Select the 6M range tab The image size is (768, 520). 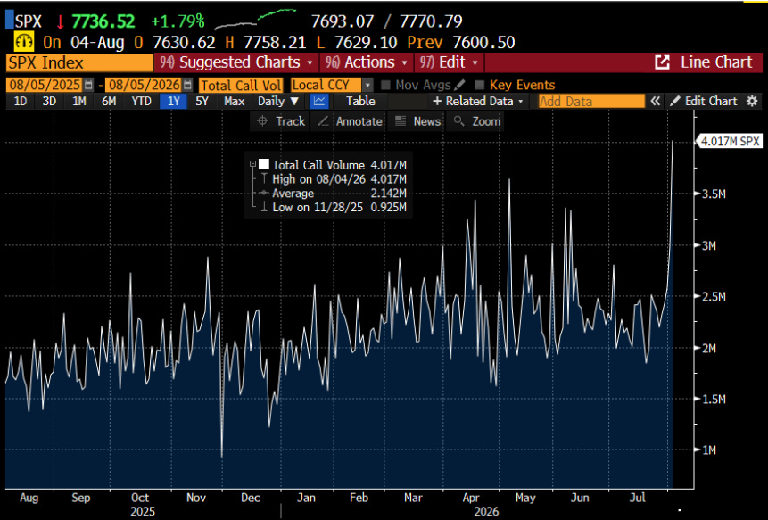(109, 101)
